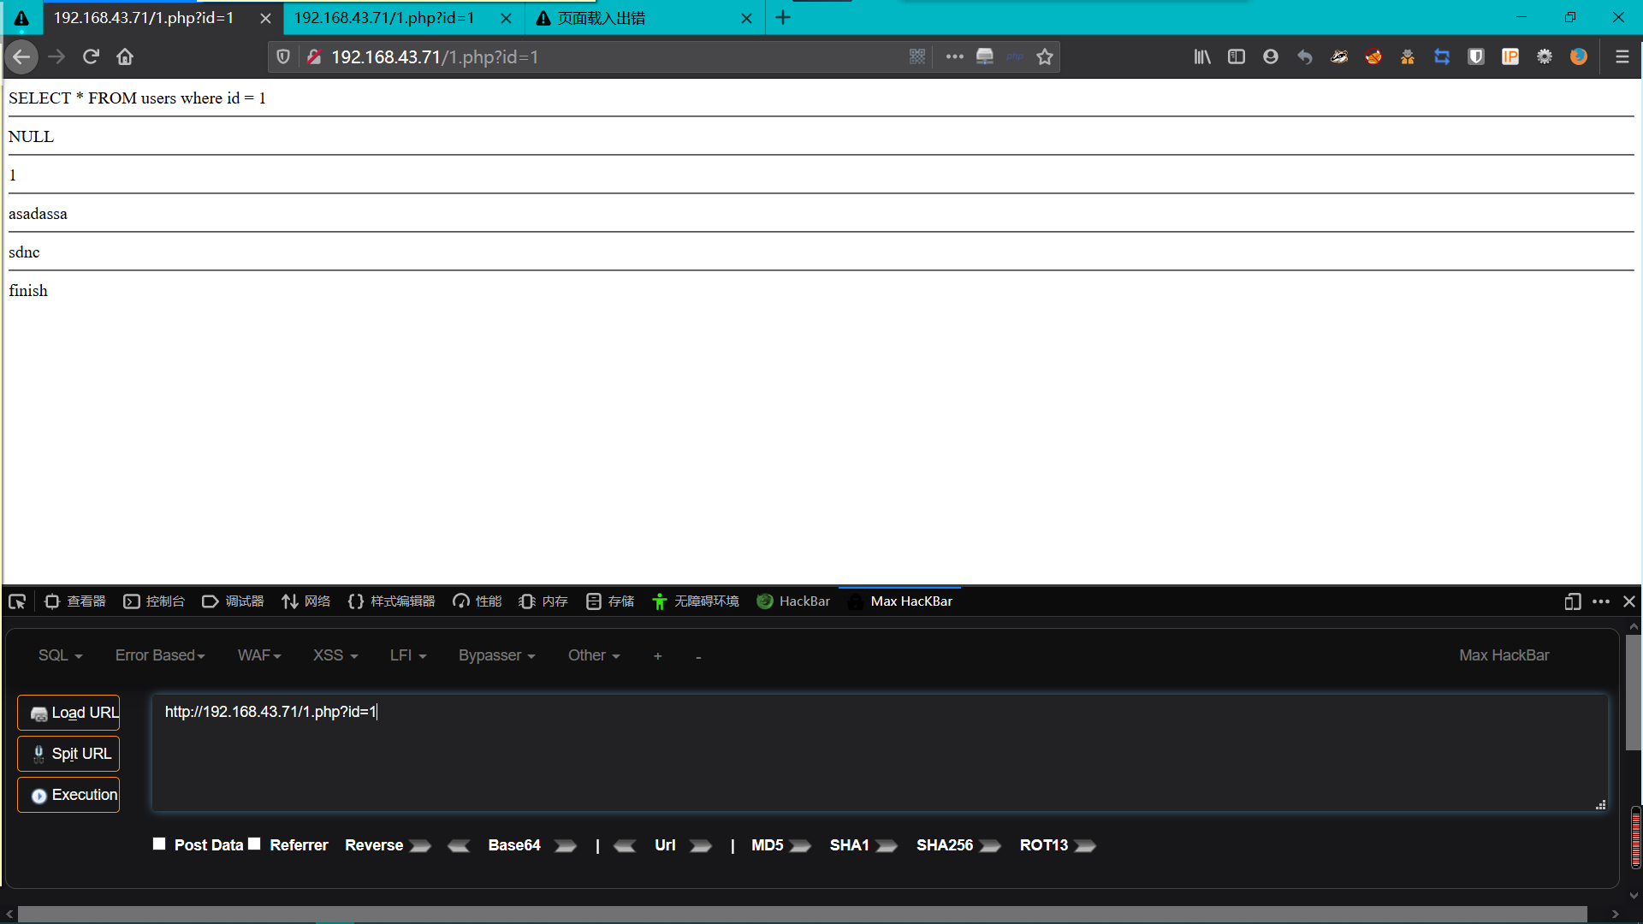Open page actions three-dots menu in address bar
1643x924 pixels.
pyautogui.click(x=955, y=56)
